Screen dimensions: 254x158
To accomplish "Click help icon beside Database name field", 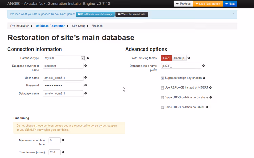I will pos(86,93).
